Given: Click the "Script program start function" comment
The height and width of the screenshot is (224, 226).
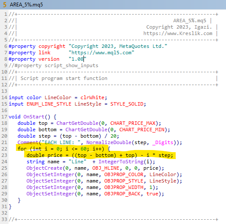Looking at the screenshot, I should [64, 79].
